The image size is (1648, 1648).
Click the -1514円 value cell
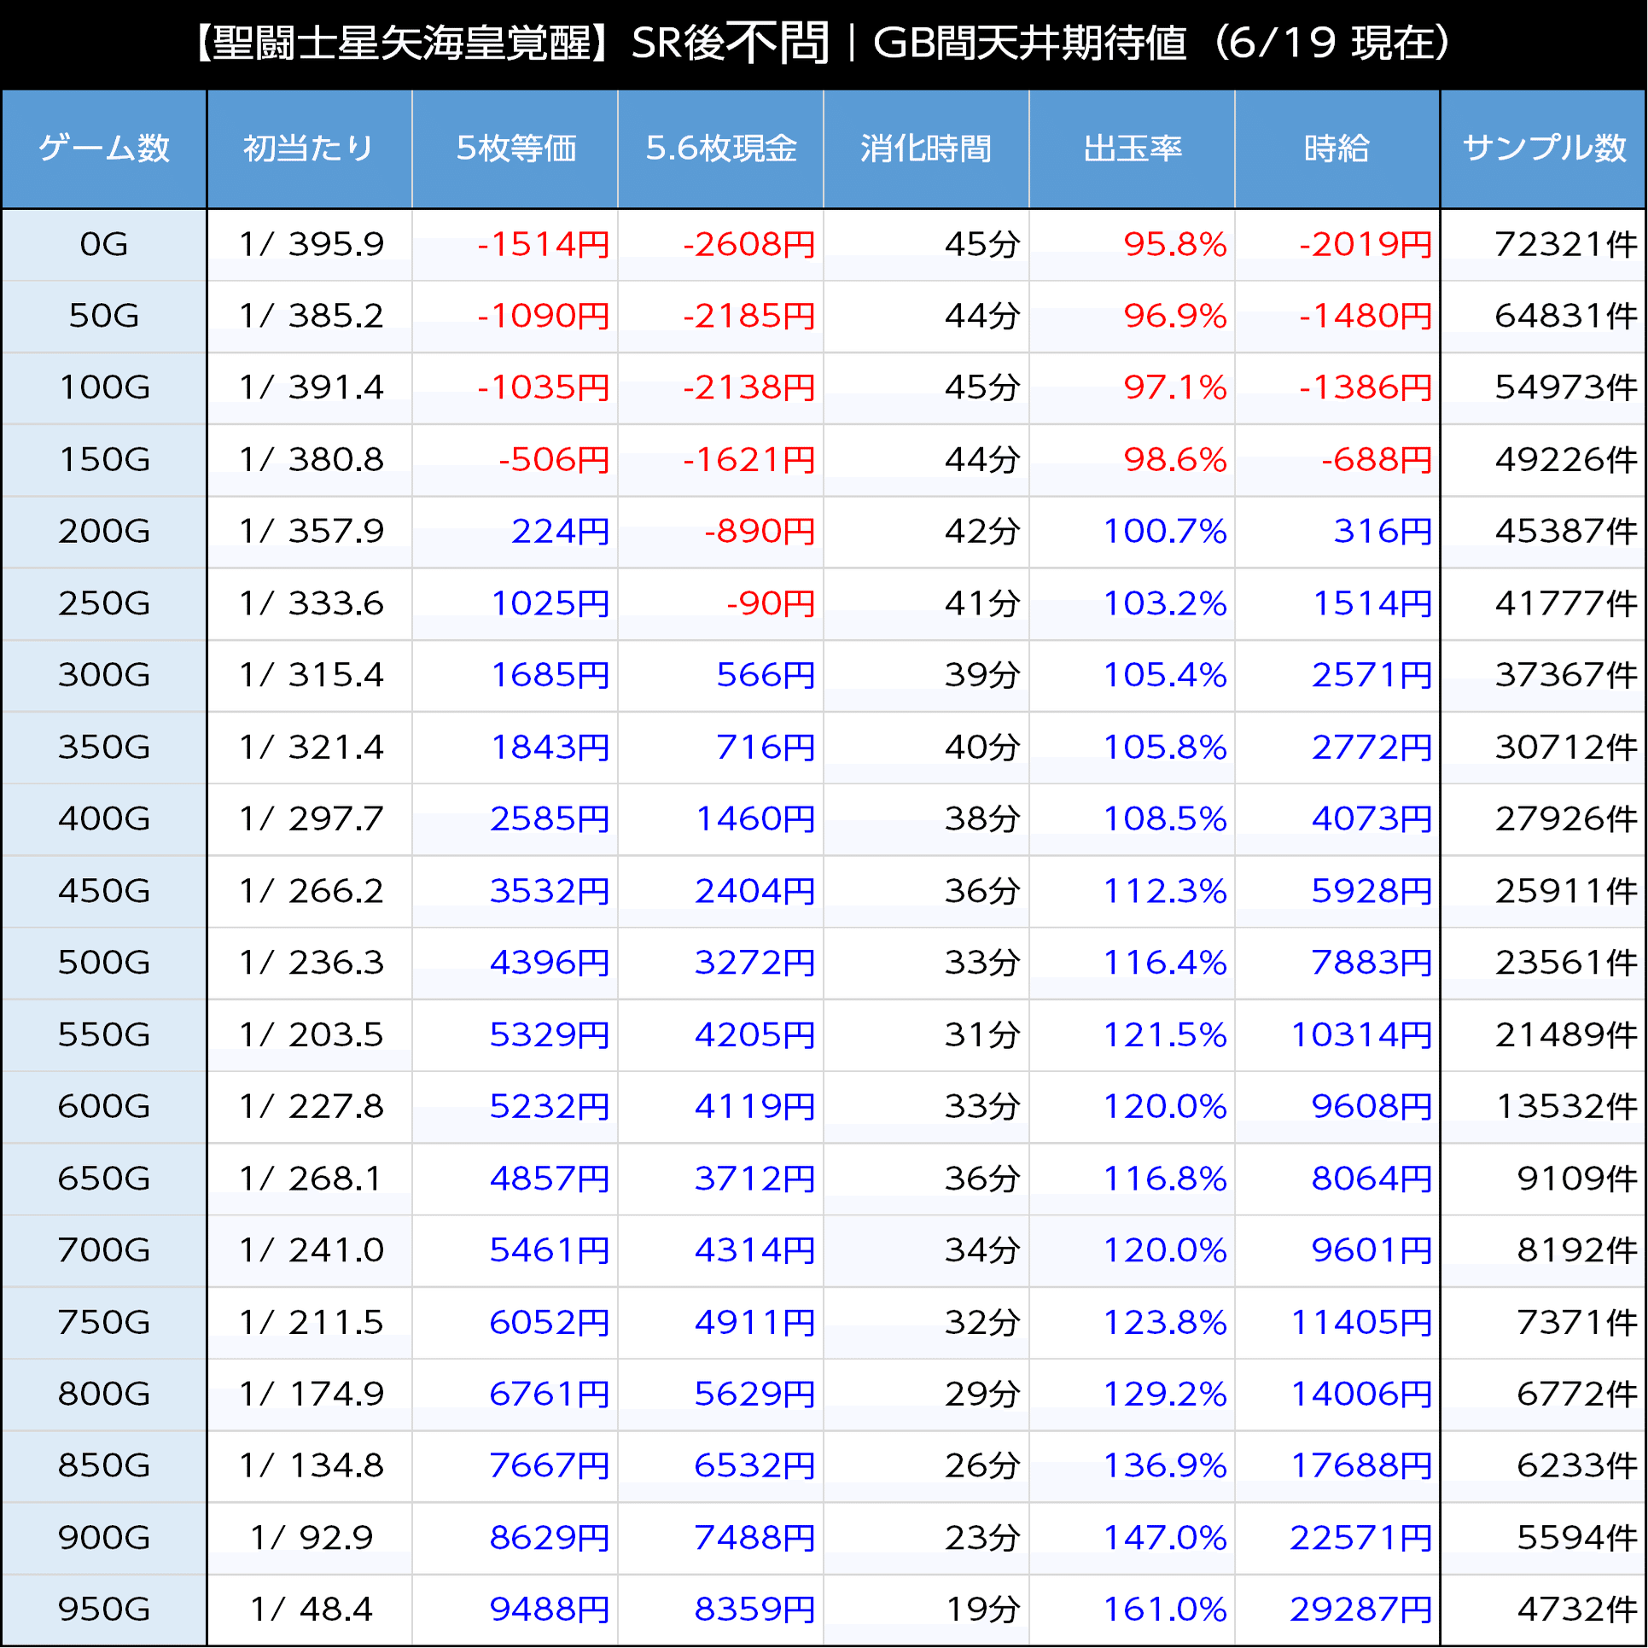coord(543,245)
